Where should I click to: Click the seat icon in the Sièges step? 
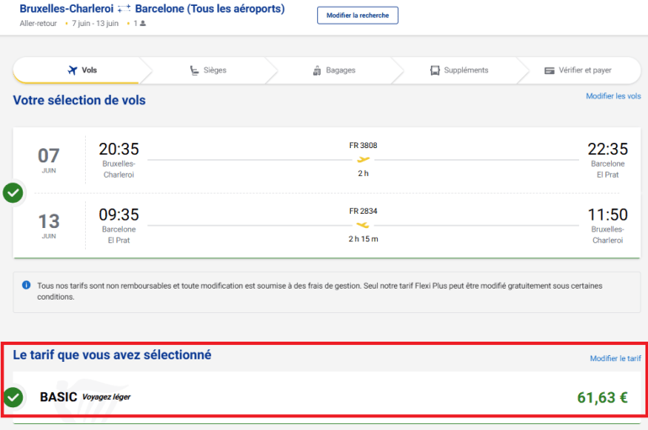[194, 71]
